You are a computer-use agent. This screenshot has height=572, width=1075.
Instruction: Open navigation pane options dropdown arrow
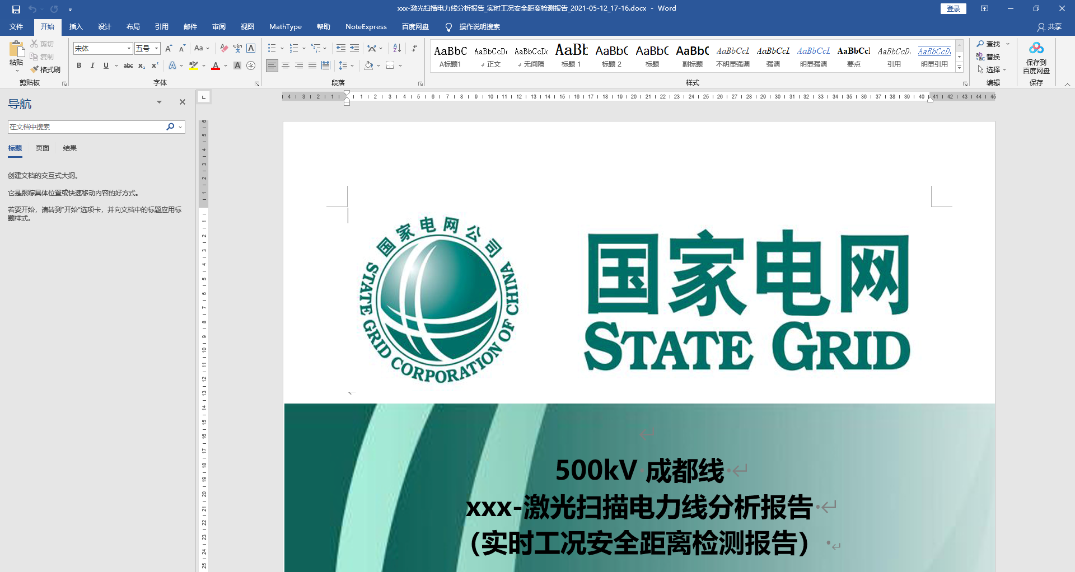click(159, 102)
